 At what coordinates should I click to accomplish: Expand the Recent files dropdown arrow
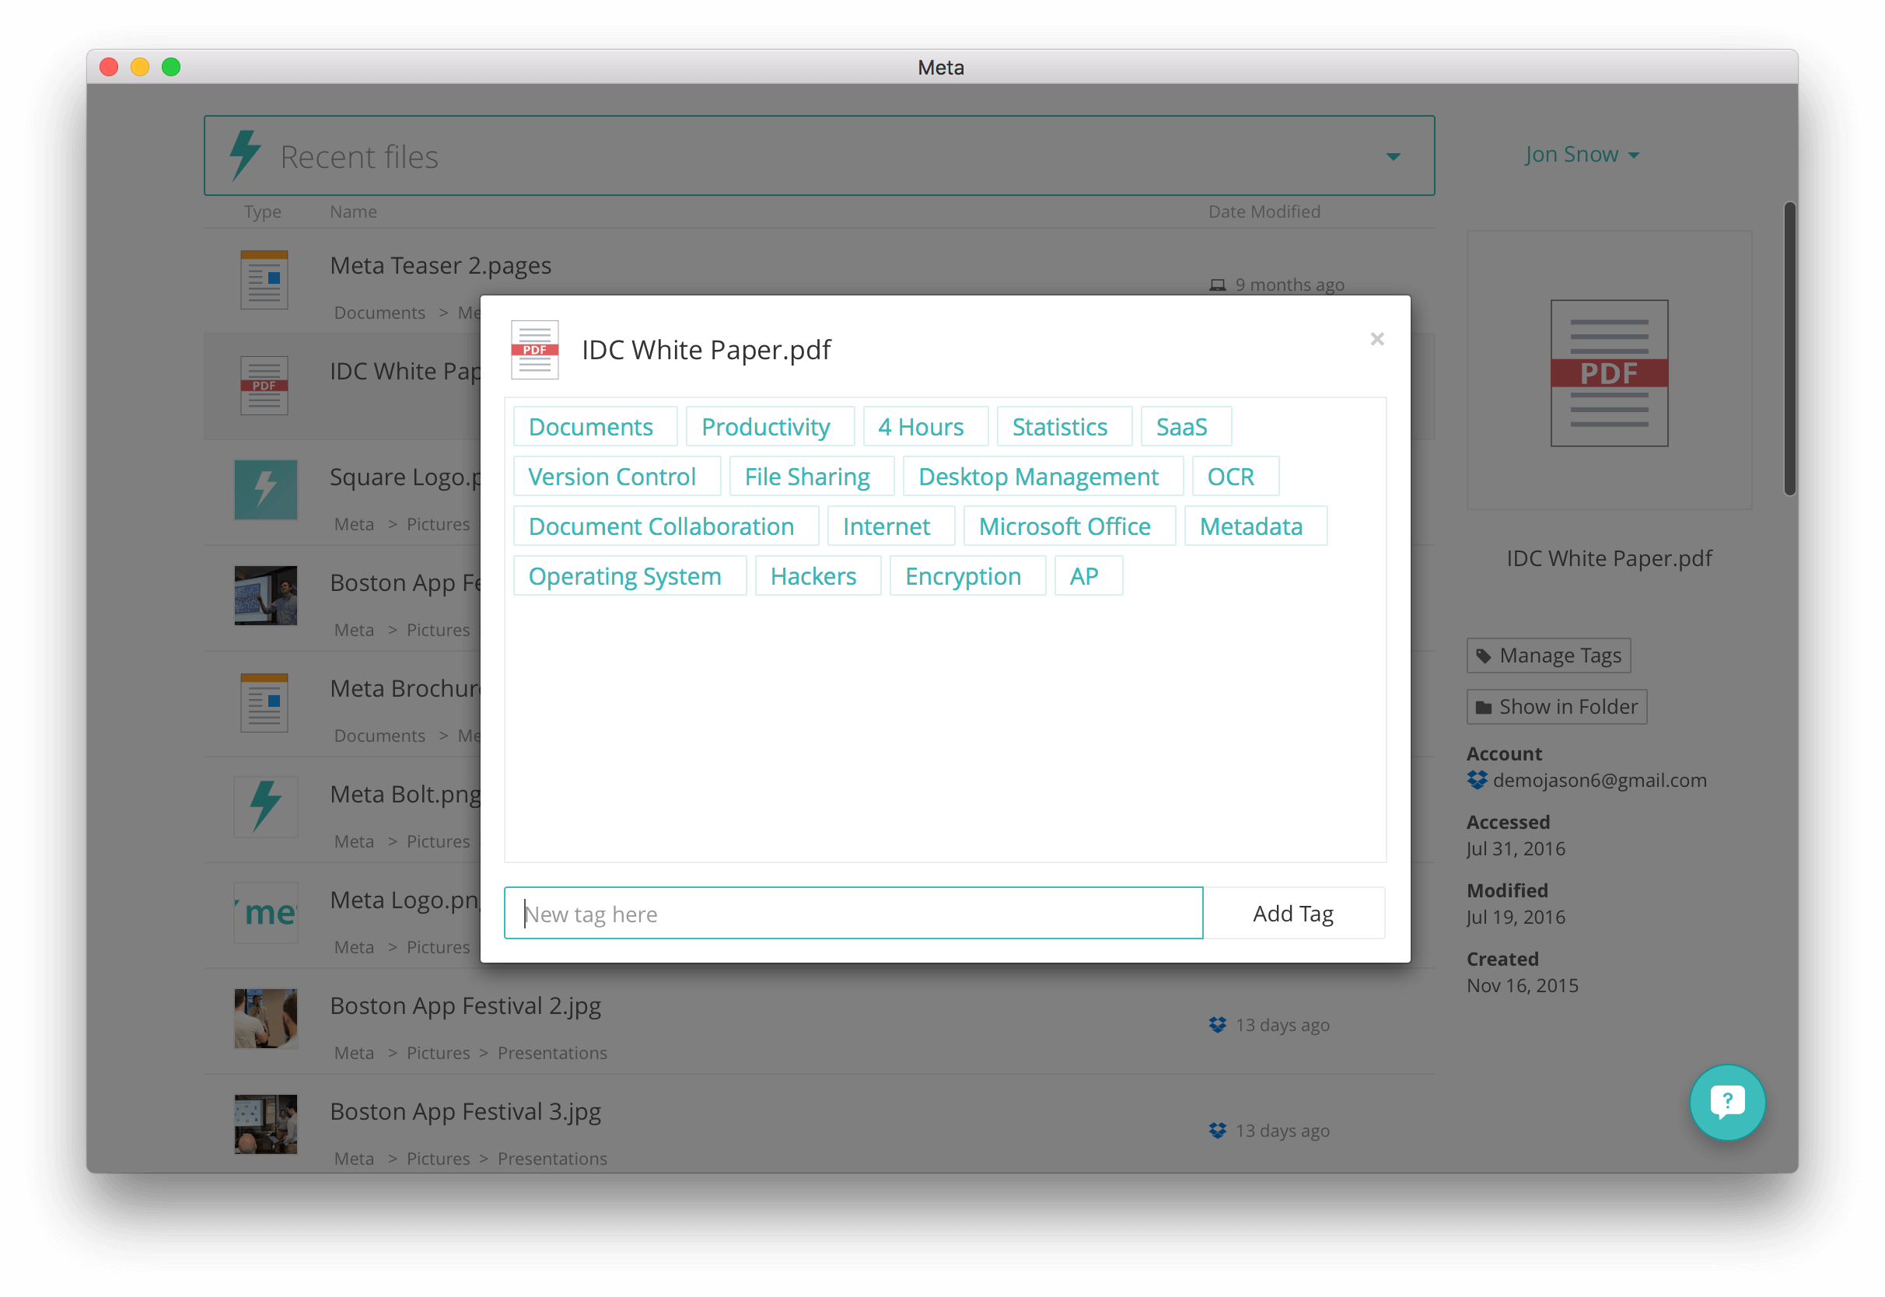point(1394,156)
